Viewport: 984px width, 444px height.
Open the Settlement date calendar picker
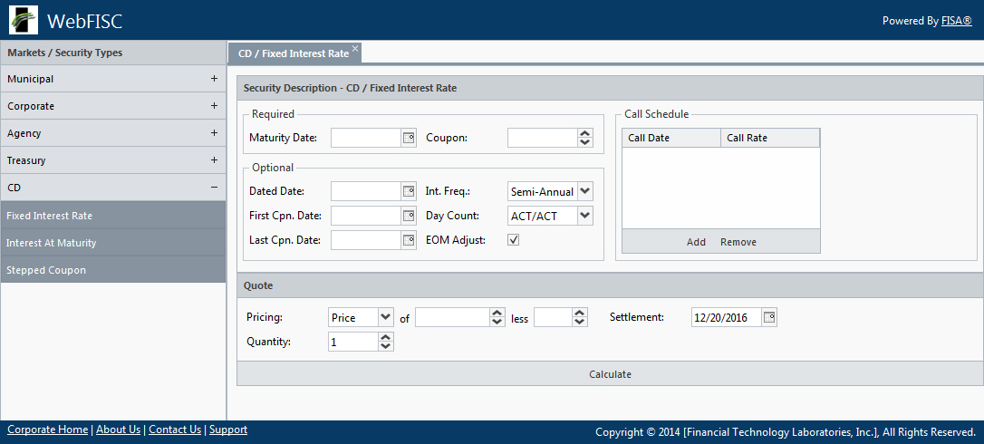tap(769, 317)
